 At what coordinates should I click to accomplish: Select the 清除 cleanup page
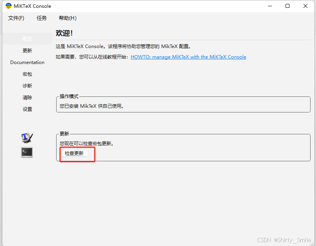(27, 98)
